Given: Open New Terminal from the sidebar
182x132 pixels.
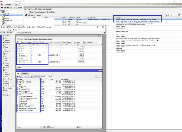Looking at the screenshot, I should tap(8, 79).
